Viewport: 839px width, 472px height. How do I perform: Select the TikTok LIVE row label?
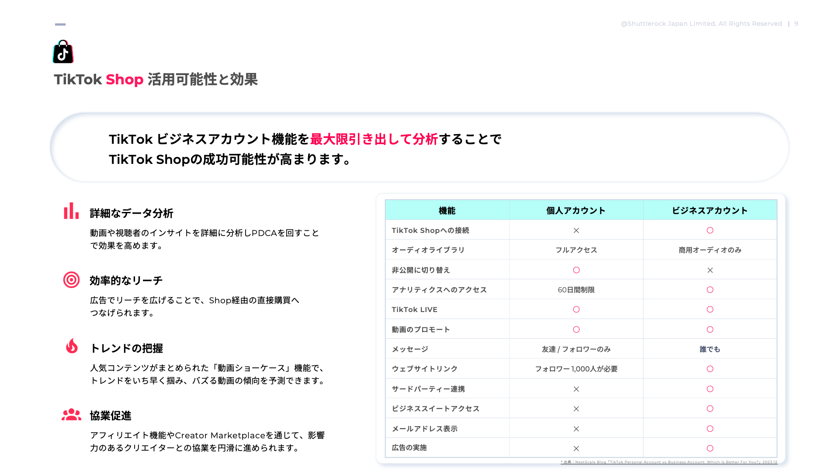(415, 309)
